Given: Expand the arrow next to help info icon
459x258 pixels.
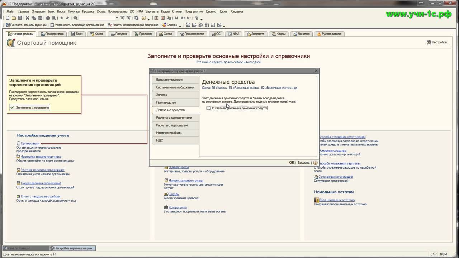Looking at the screenshot, I should [148, 19].
